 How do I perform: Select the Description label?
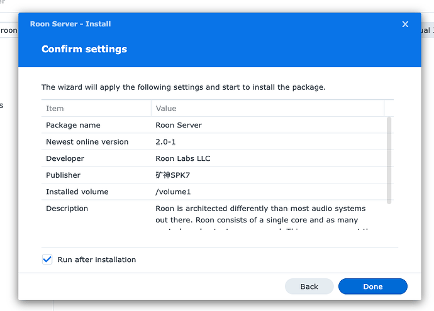pos(67,209)
